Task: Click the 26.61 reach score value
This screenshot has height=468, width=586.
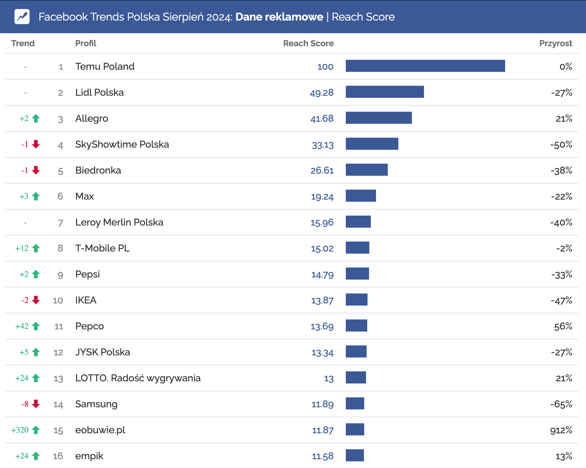Action: [322, 171]
